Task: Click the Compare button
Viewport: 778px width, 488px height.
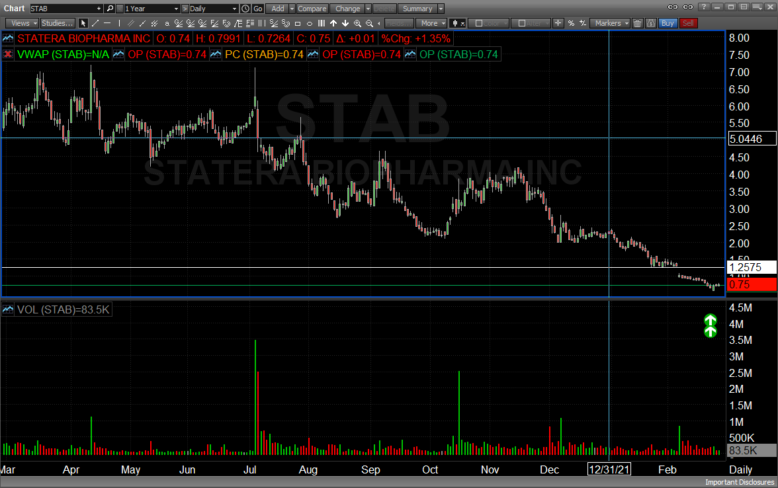Action: point(312,9)
